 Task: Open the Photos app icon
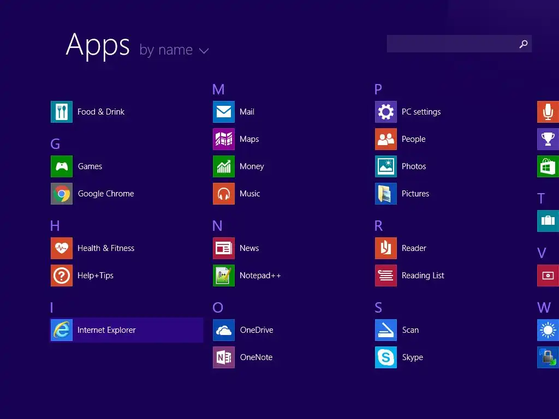tap(386, 166)
